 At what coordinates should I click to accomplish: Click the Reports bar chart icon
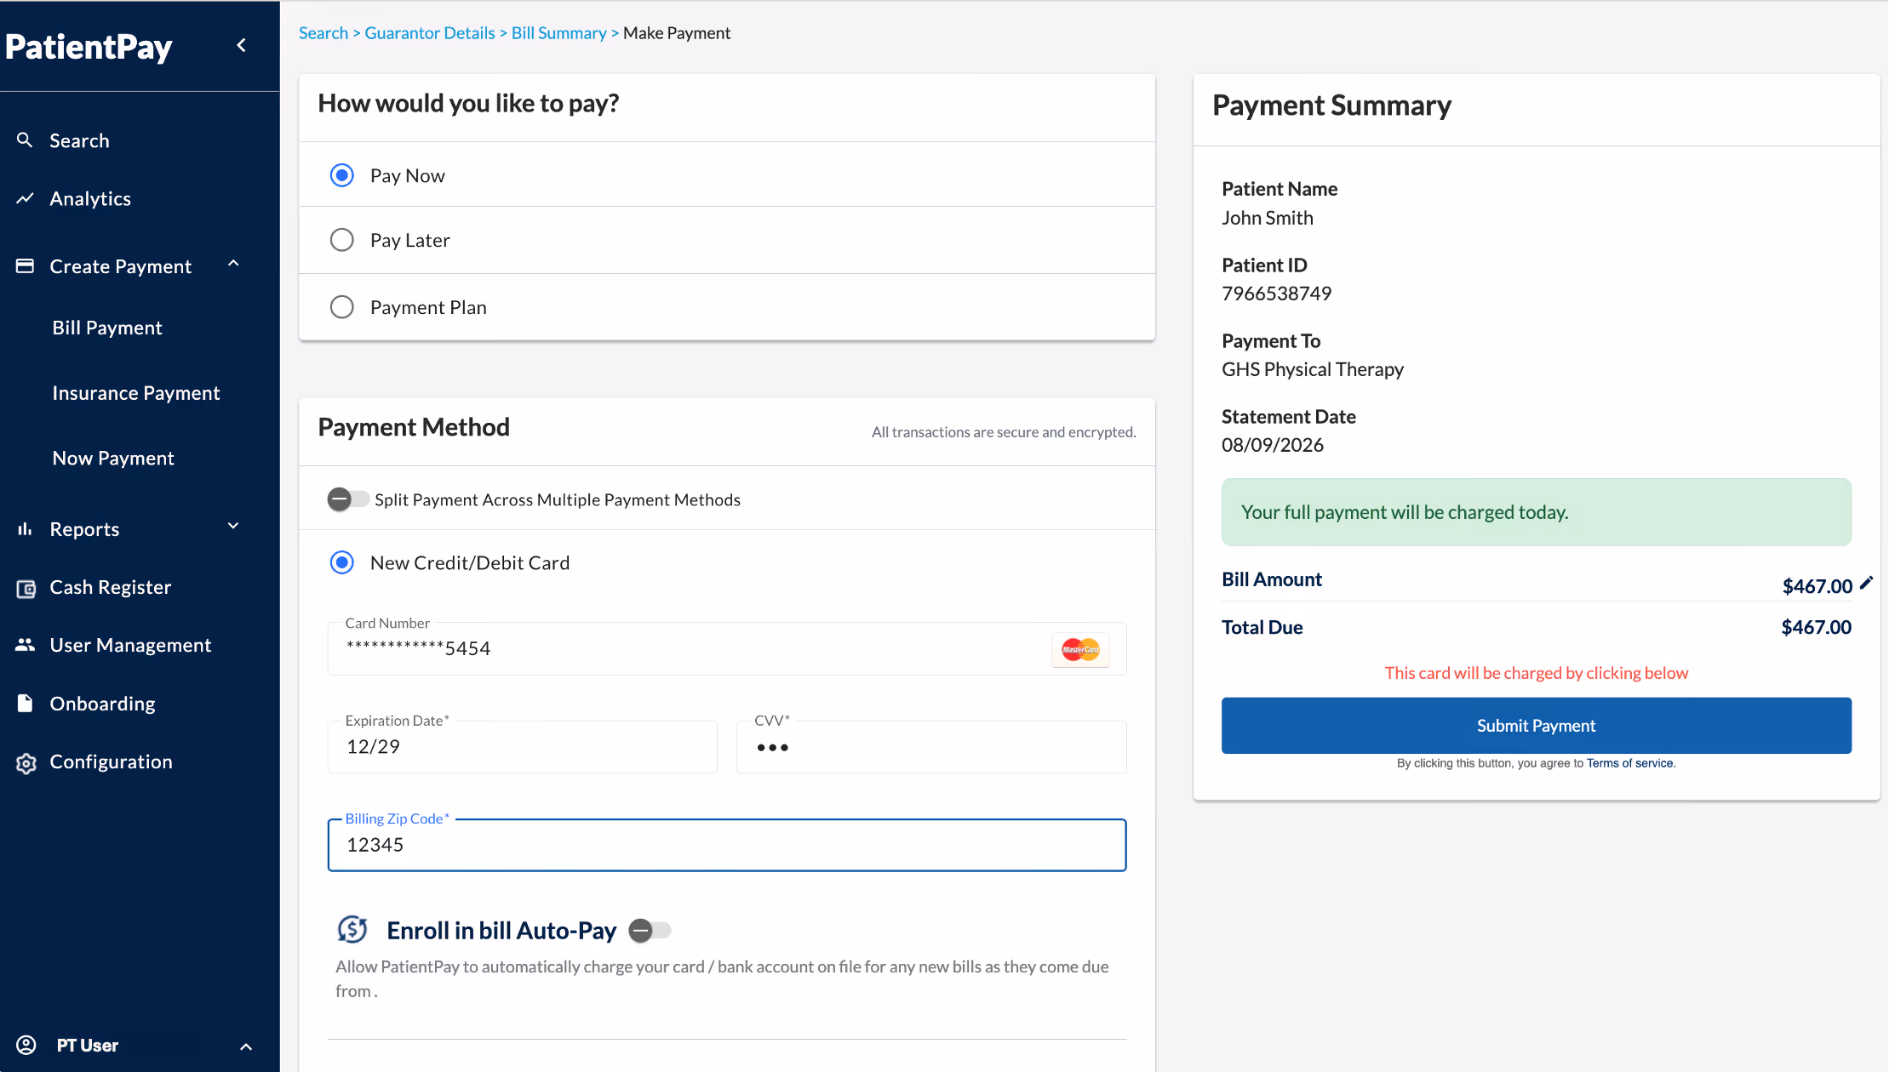pyautogui.click(x=25, y=528)
